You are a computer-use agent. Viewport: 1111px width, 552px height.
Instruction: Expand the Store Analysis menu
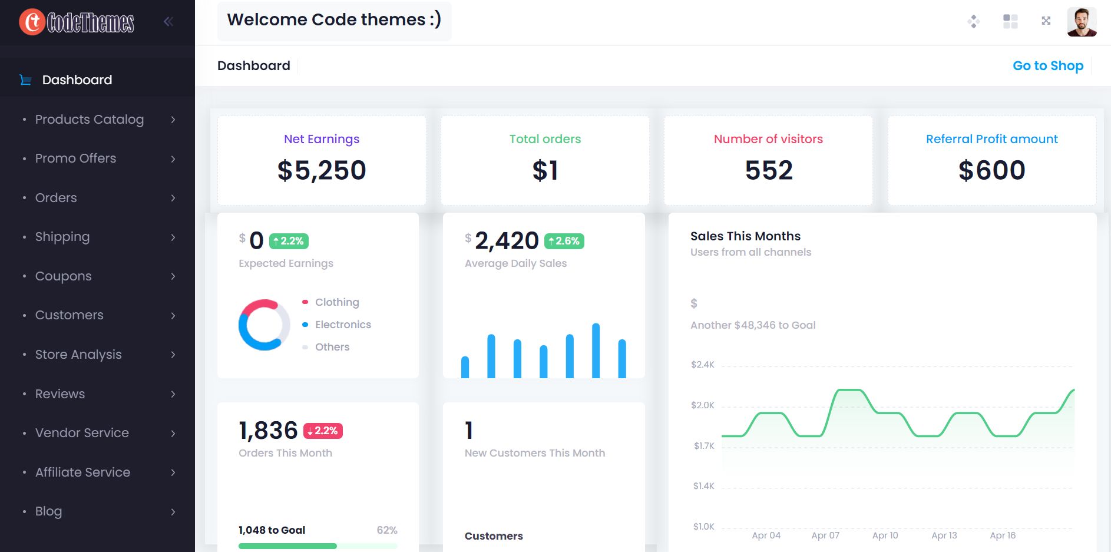tap(78, 355)
